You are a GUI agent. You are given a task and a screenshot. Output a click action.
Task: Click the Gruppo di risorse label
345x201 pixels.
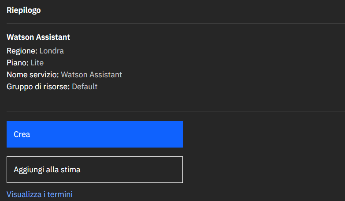click(x=38, y=87)
